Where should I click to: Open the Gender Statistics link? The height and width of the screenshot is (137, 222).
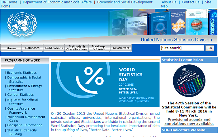point(20,95)
